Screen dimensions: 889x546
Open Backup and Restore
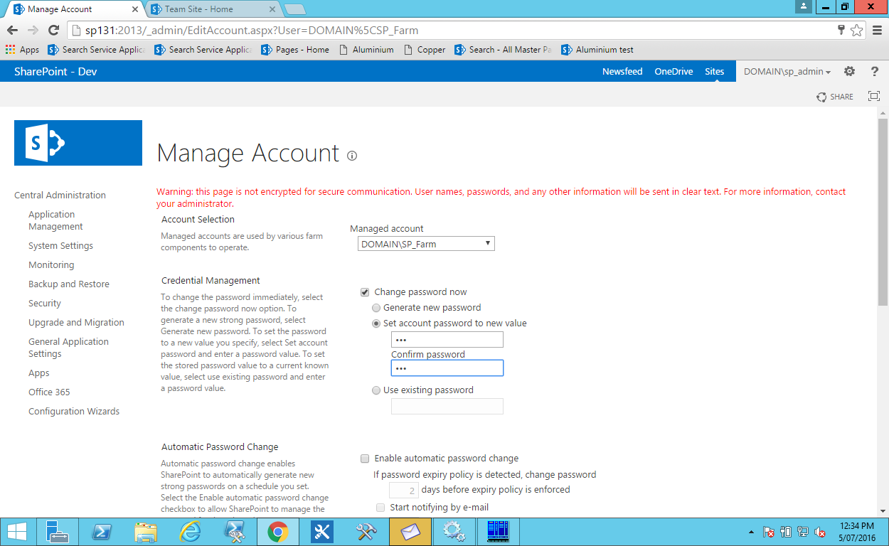69,284
